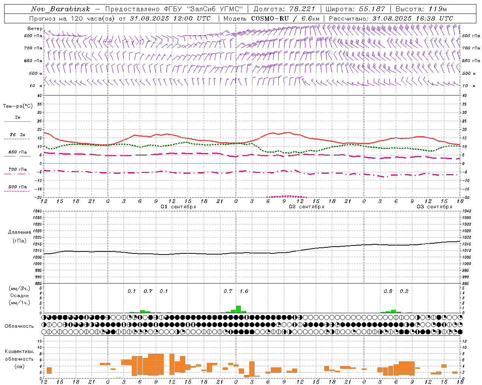The image size is (482, 385).
Task: Click the "Td 2м" legend entry
Action: [18, 135]
